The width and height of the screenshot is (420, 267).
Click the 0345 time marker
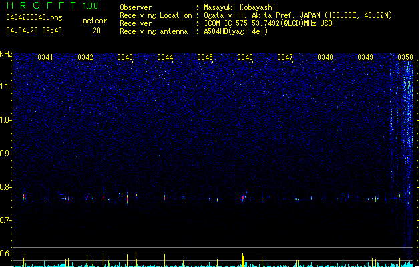pyautogui.click(x=205, y=57)
